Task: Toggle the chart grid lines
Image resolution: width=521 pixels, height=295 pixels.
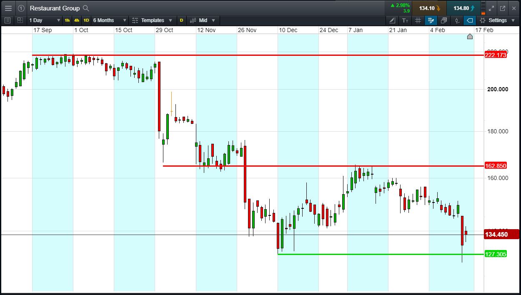Action: [418, 20]
